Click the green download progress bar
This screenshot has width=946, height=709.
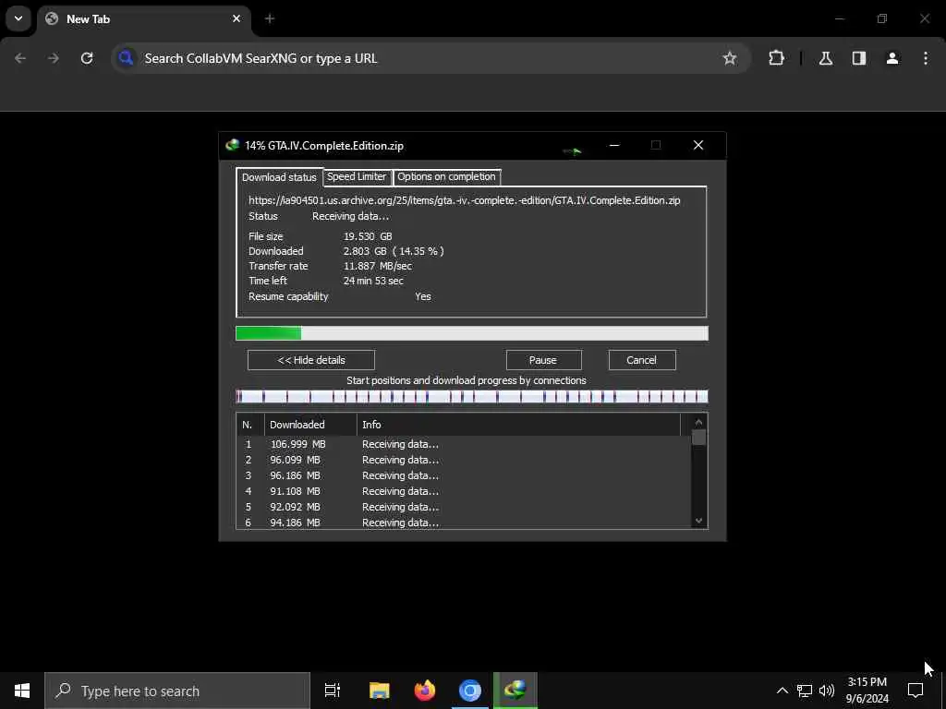pyautogui.click(x=472, y=333)
